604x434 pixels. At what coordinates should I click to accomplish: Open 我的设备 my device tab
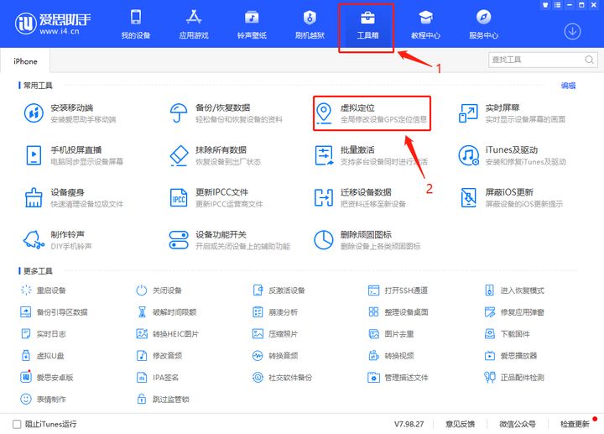point(135,25)
